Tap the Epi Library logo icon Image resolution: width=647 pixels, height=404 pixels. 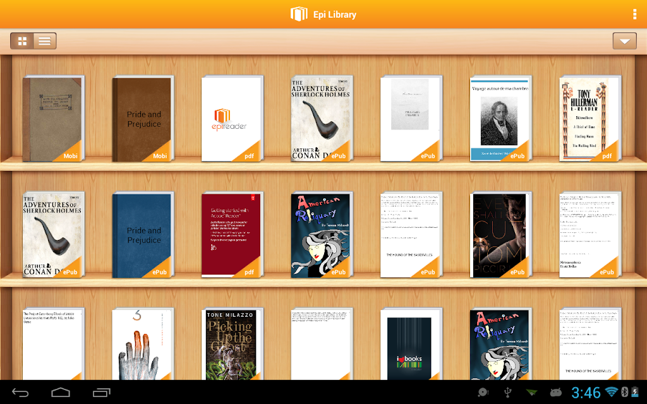pos(299,14)
